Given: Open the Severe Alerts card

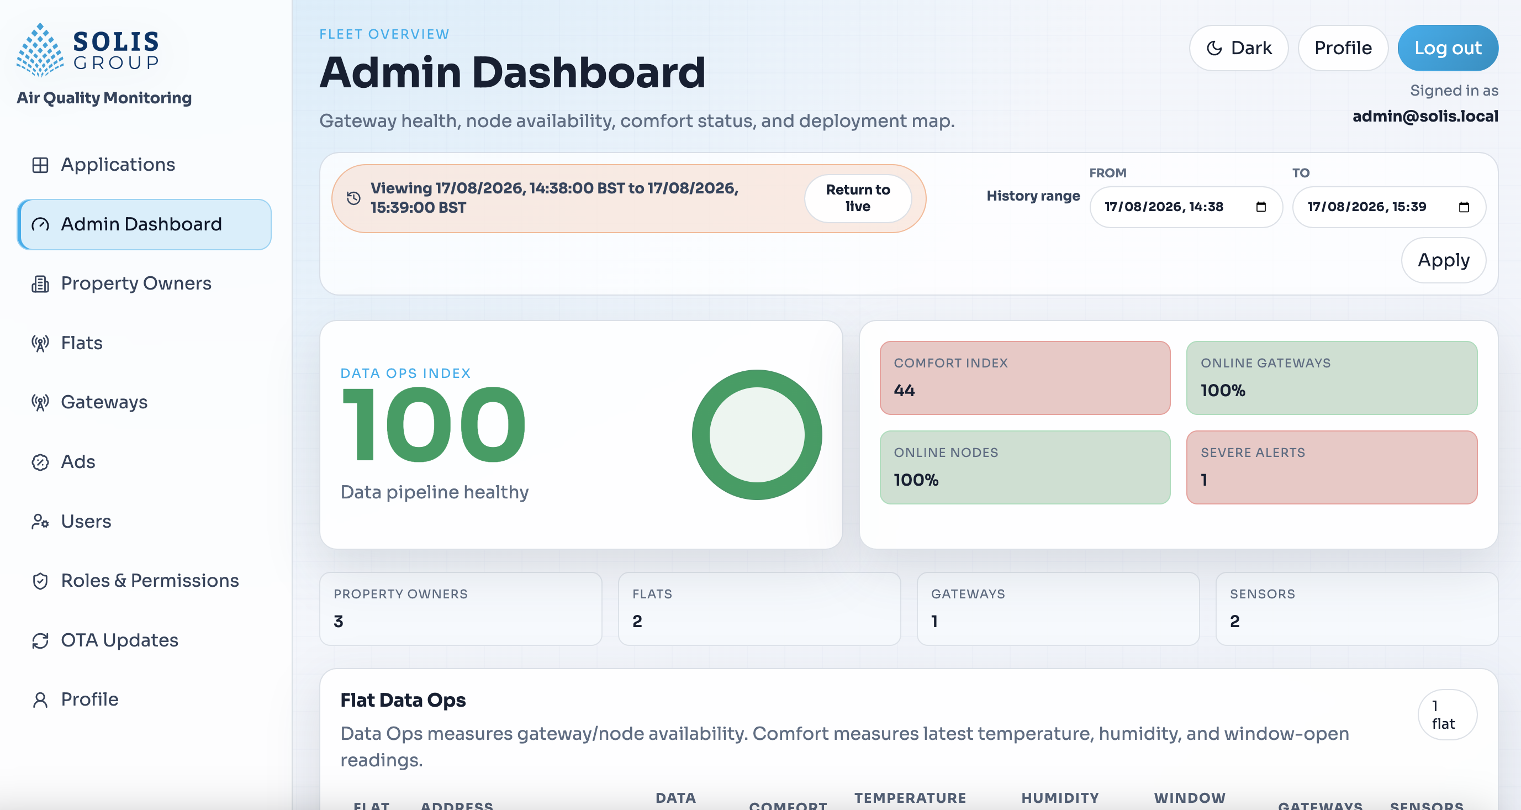Looking at the screenshot, I should [x=1332, y=467].
